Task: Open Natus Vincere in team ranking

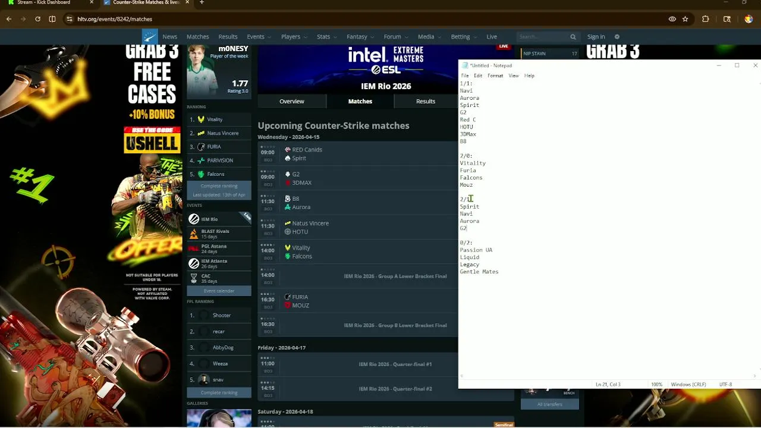Action: click(x=223, y=133)
